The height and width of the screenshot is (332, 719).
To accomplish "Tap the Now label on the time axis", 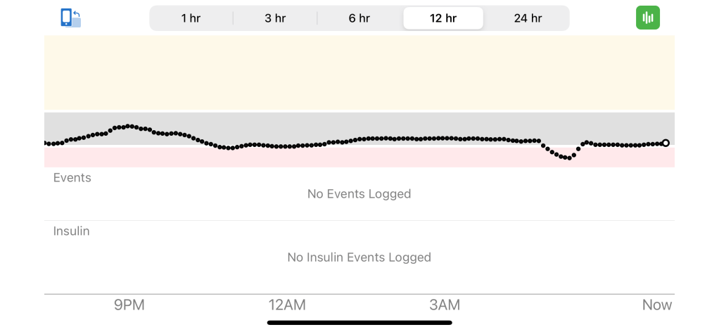I will [656, 305].
